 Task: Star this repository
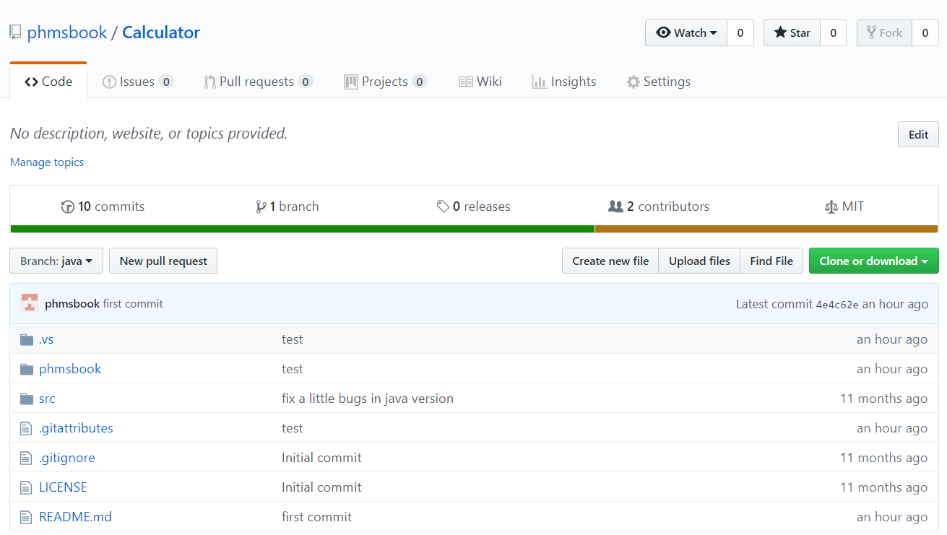(792, 33)
